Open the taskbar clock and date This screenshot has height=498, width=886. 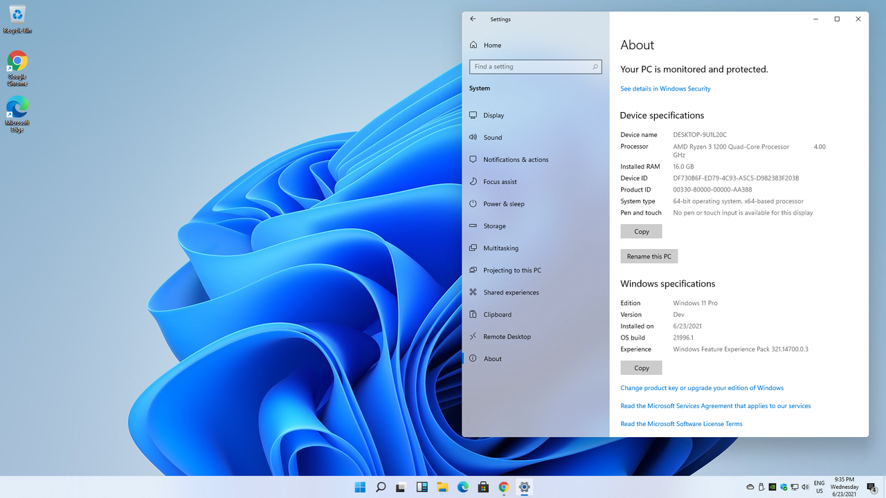point(844,487)
